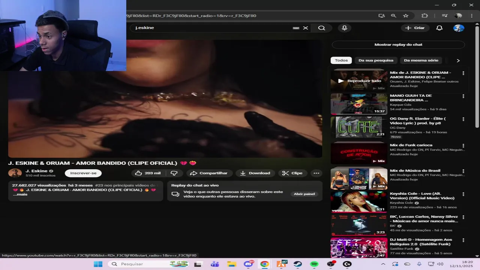Show more filter chips with arrow
Screen dimensions: 480x270
click(x=458, y=60)
